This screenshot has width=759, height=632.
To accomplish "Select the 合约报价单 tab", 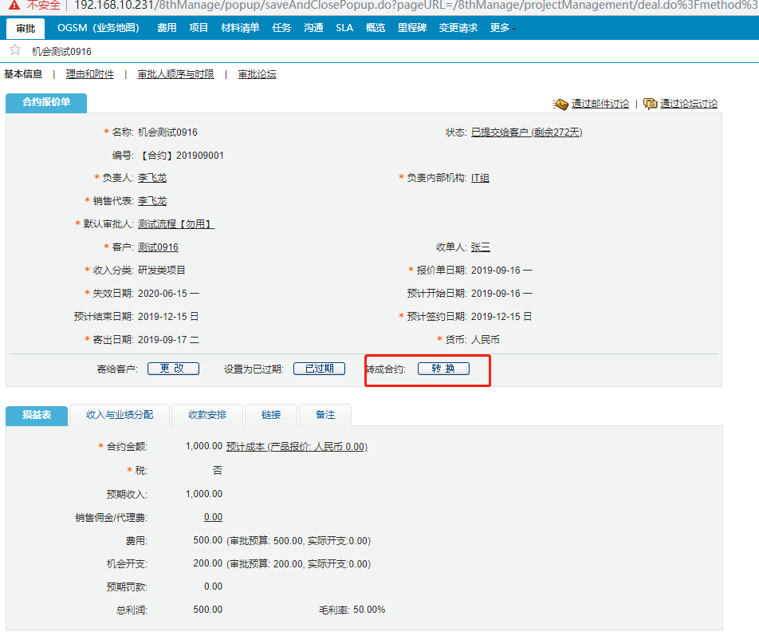I will tap(46, 103).
